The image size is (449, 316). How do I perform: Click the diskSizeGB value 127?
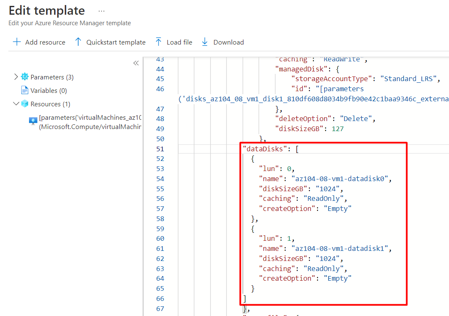pyautogui.click(x=338, y=129)
